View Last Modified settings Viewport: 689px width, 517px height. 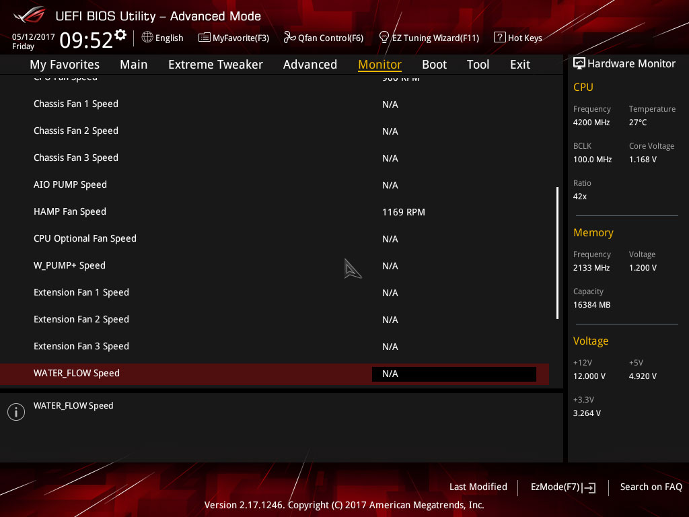(478, 487)
